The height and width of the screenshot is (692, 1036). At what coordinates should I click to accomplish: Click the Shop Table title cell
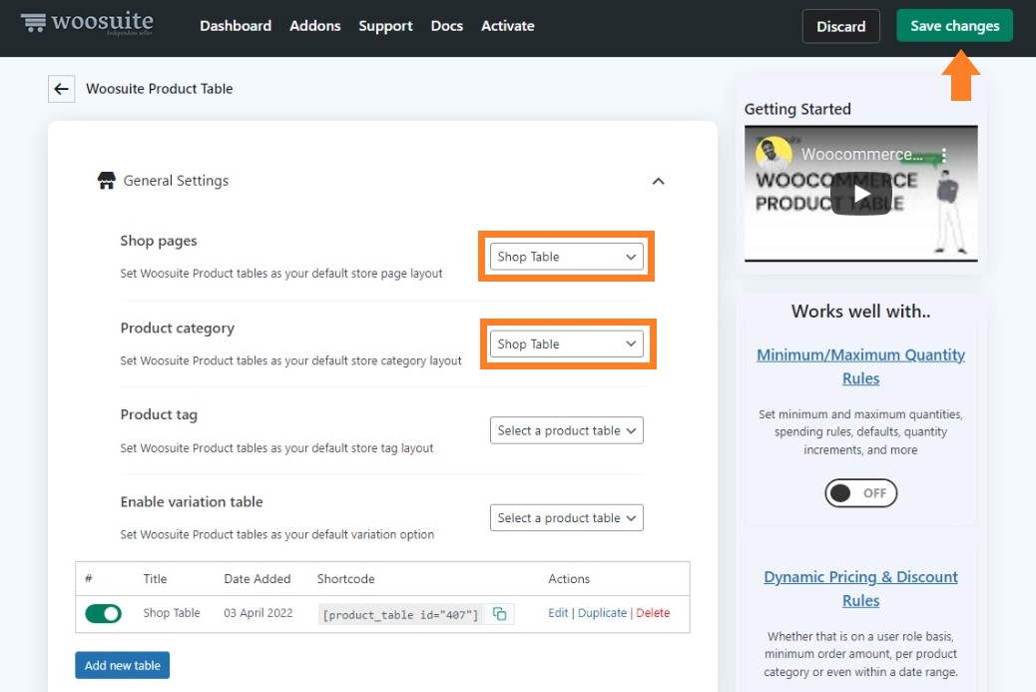[x=171, y=613]
